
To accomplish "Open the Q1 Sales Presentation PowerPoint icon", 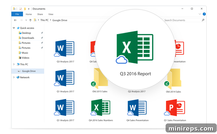I will 175,107.
